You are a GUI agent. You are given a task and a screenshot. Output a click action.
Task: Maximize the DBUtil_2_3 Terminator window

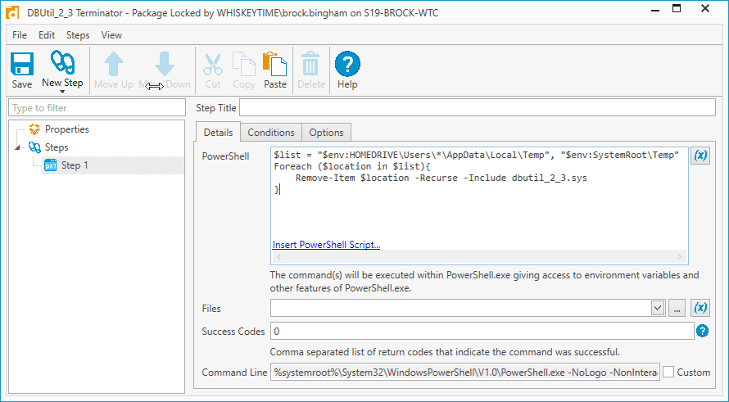[677, 10]
